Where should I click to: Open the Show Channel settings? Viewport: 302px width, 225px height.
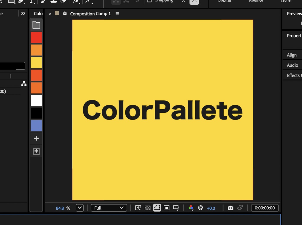coord(191,208)
